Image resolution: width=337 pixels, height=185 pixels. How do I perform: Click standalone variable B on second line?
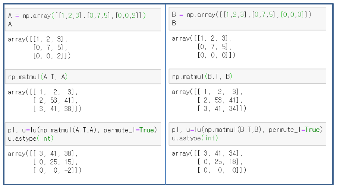click(x=174, y=23)
